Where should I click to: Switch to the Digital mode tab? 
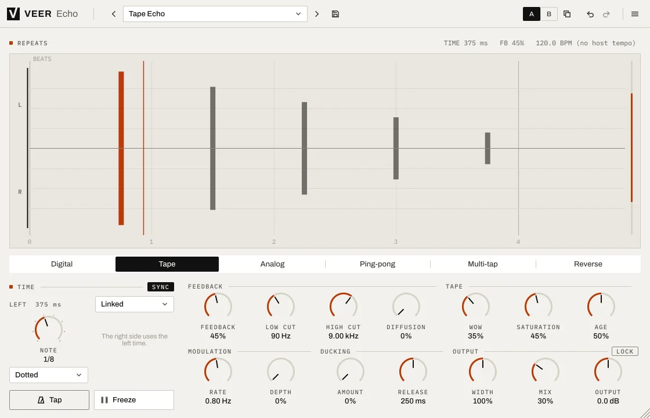coord(62,264)
